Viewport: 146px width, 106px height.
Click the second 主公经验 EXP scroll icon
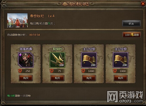[121, 60]
